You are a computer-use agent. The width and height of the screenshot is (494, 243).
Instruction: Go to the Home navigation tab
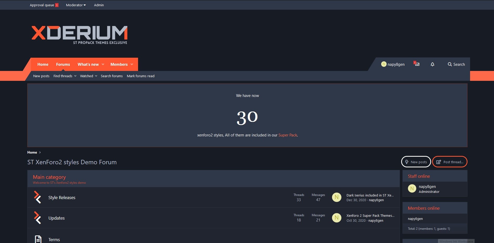click(x=43, y=64)
